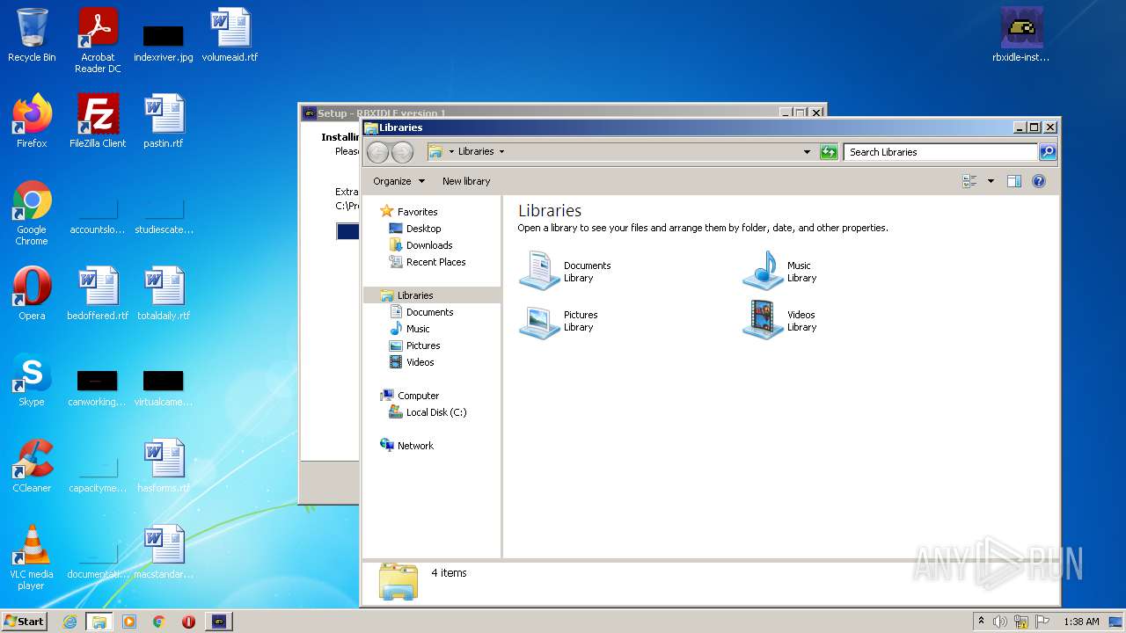Select indexriver.jpg file on desktop

pos(164,42)
